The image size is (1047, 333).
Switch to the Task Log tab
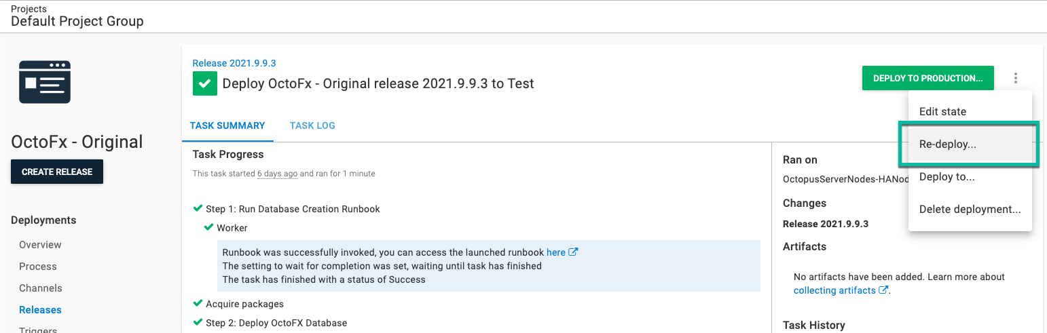tap(312, 125)
